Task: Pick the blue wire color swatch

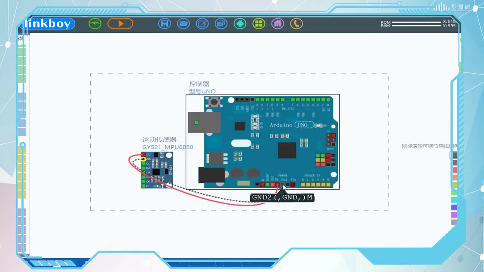Action: 454,207
